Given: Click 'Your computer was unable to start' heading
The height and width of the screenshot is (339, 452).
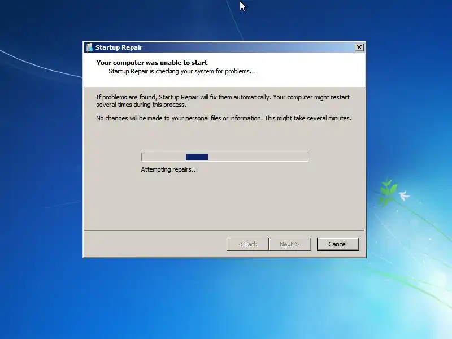Looking at the screenshot, I should pos(151,63).
